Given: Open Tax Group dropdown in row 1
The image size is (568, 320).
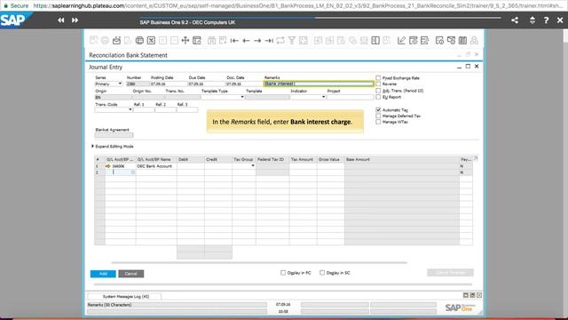Looking at the screenshot, I should click(x=252, y=166).
